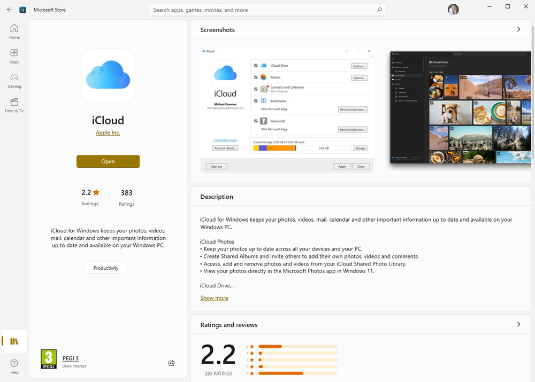Click the Microsoft Store logo icon
This screenshot has height=382, width=535.
click(x=23, y=10)
